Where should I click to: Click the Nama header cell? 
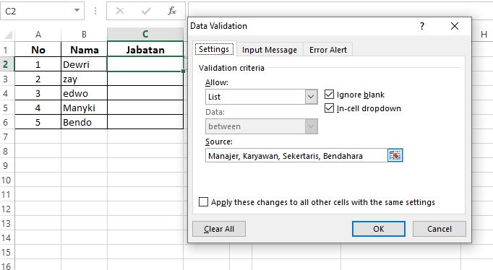click(x=85, y=50)
